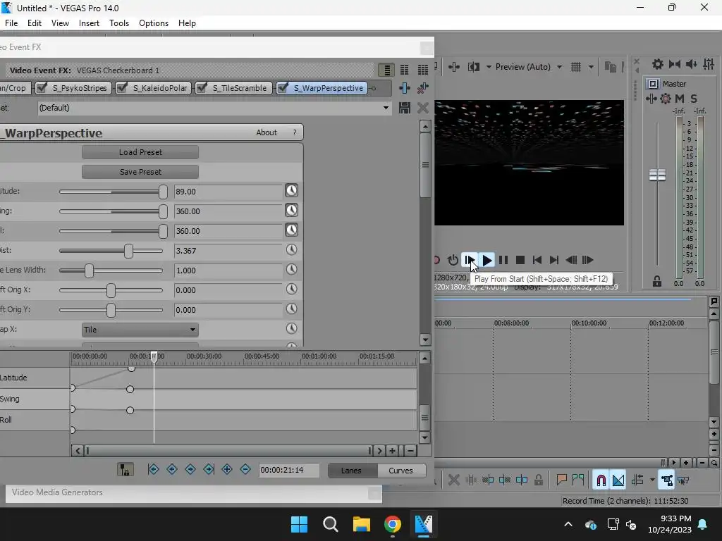Viewport: 722px width, 541px height.
Task: Go to previous keyframe in keyframe controller
Action: (172, 469)
